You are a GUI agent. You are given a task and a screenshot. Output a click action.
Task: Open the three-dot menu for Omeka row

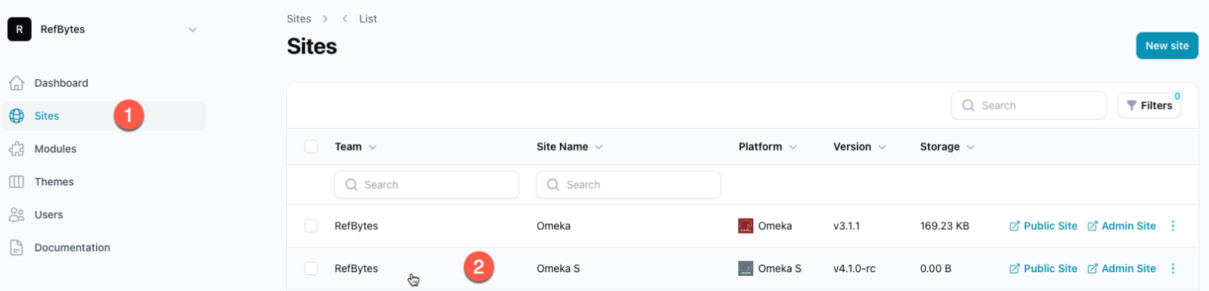click(1173, 226)
